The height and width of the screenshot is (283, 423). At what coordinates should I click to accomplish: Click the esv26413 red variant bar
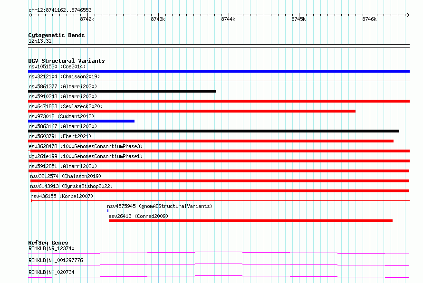pyautogui.click(x=250, y=221)
